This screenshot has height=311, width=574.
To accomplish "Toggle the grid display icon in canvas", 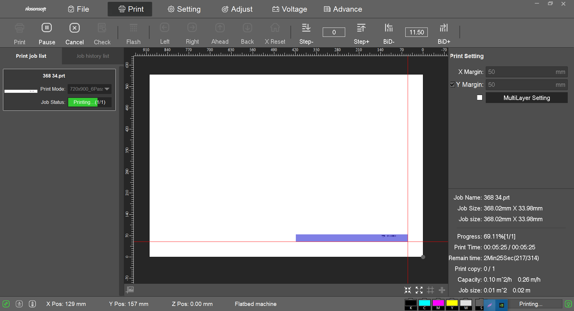I will click(x=430, y=290).
